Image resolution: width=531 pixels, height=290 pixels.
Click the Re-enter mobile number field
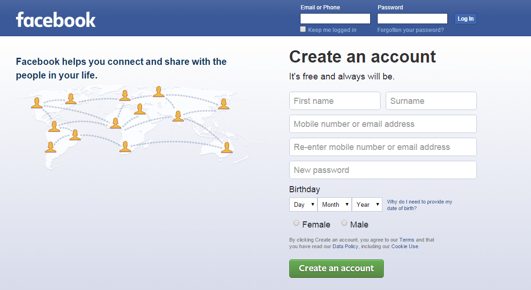[x=382, y=147]
